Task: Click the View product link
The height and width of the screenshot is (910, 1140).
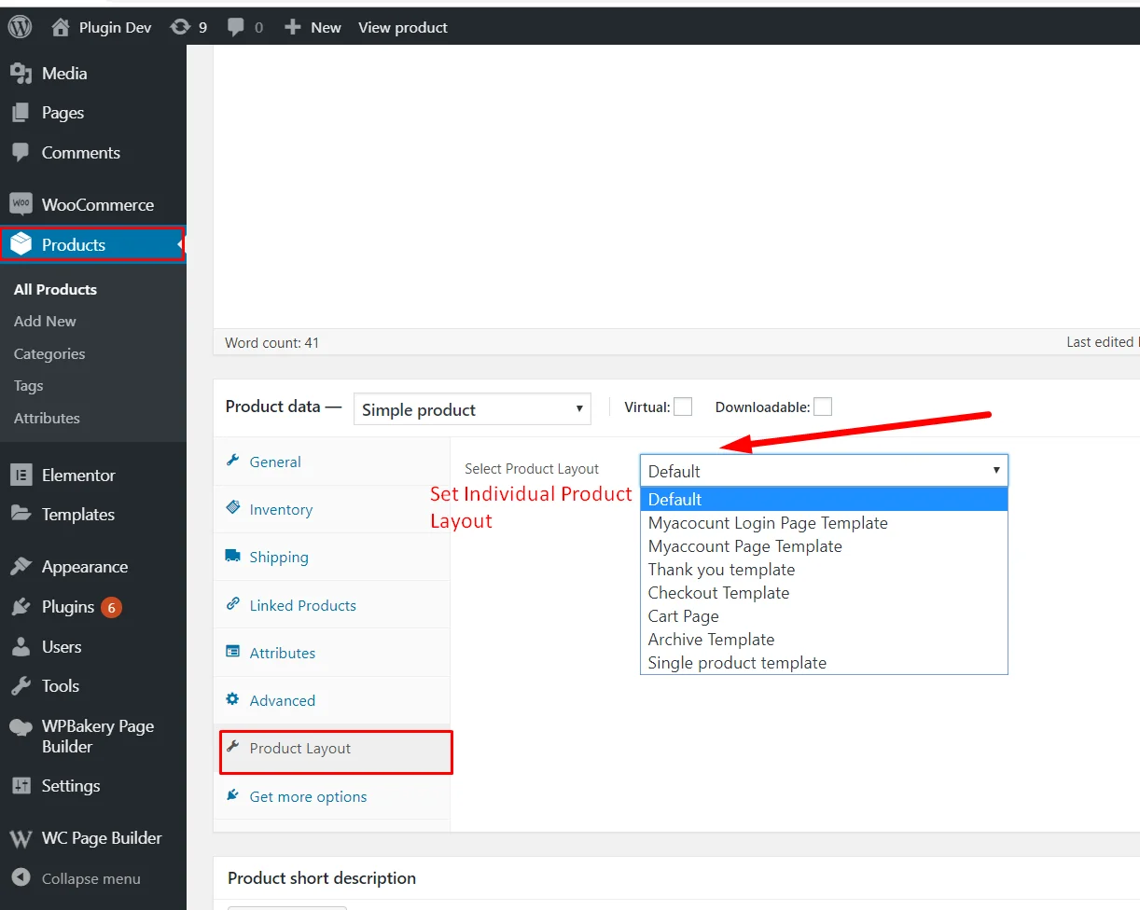Action: coord(403,27)
